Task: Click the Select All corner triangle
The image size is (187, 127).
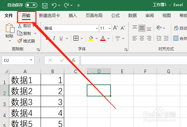Action: 6,71
